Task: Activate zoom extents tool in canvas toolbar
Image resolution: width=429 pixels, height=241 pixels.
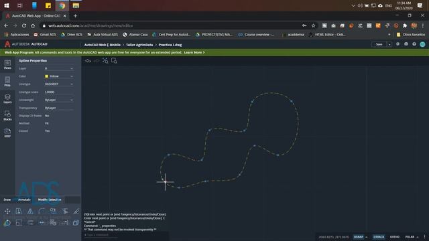Action: click(x=105, y=61)
